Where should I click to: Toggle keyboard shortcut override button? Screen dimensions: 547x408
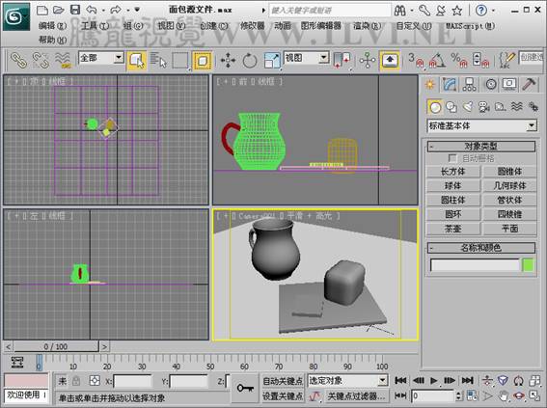390,61
